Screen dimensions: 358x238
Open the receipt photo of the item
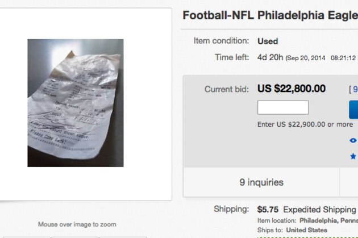(x=76, y=103)
